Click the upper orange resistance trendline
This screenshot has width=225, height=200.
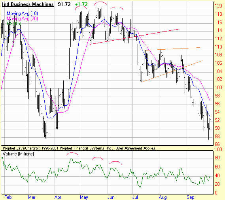coord(173,49)
